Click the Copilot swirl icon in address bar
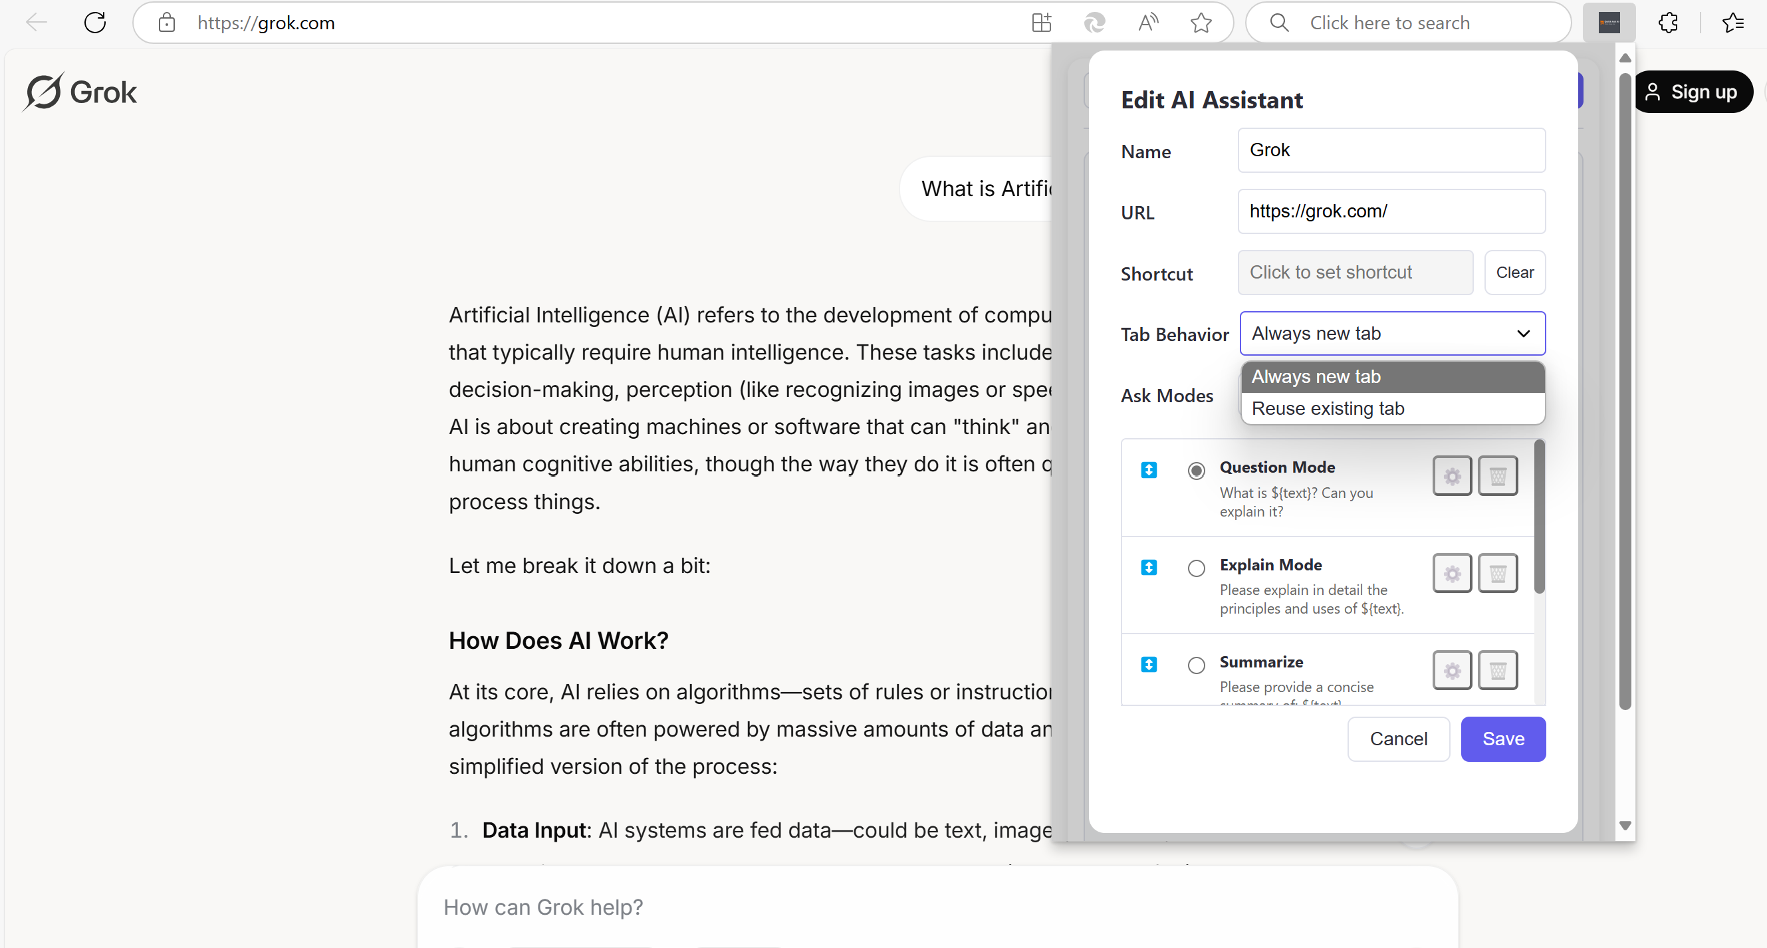Image resolution: width=1767 pixels, height=948 pixels. coord(1094,23)
